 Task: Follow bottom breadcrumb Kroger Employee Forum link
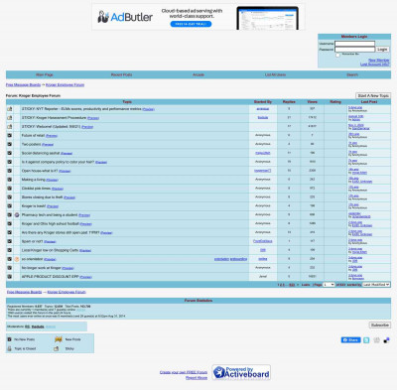(66, 292)
